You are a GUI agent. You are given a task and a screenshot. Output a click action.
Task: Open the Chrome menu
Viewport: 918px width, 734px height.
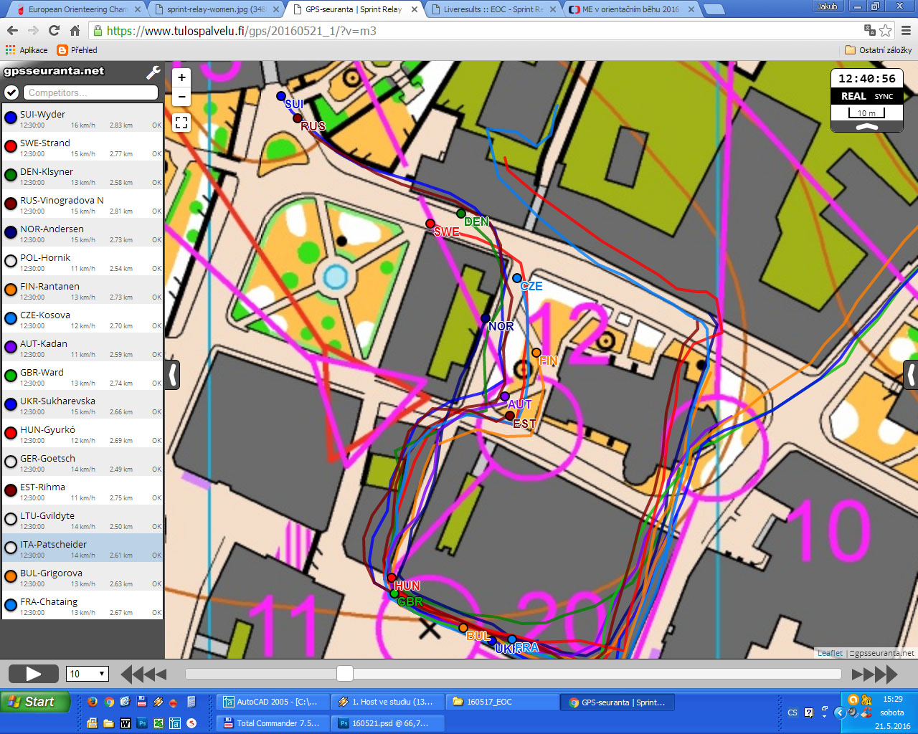pyautogui.click(x=906, y=31)
